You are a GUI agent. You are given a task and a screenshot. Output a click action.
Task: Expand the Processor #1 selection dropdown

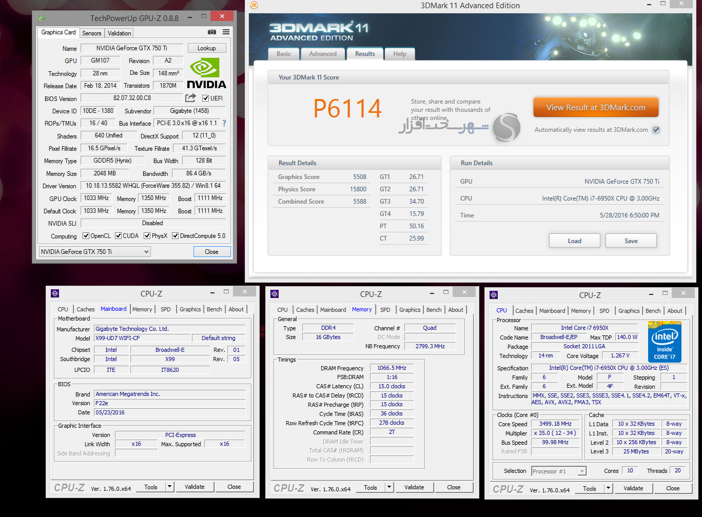point(559,471)
